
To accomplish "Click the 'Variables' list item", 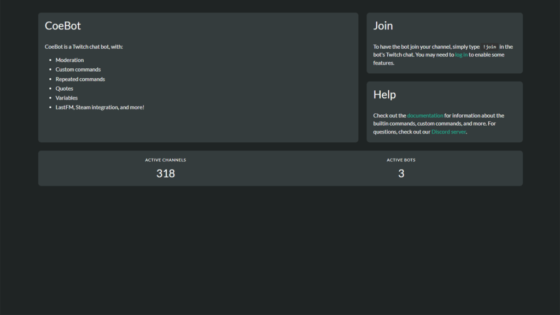I will (x=66, y=97).
